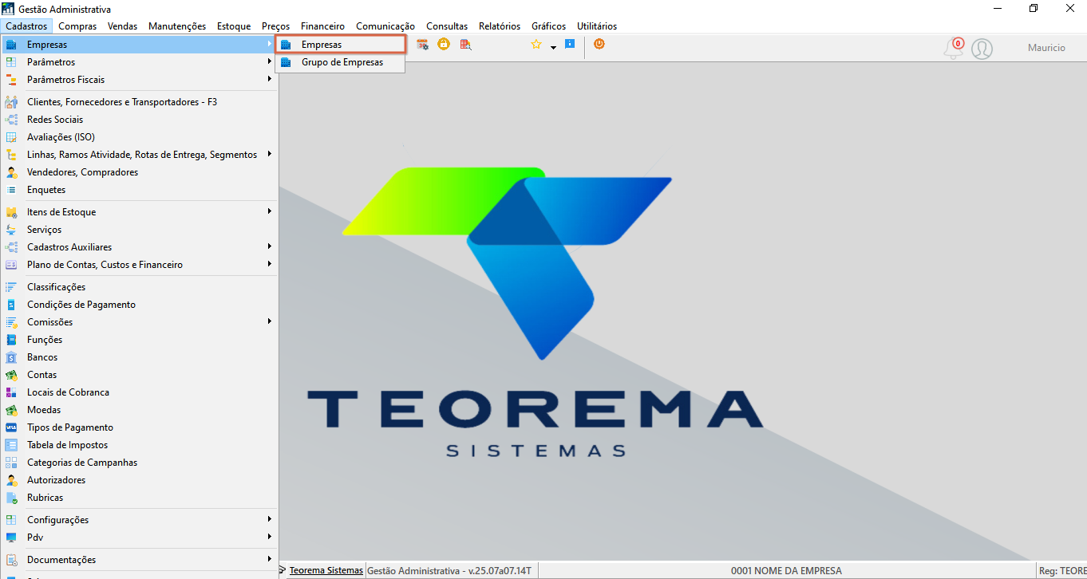Expand the Pdv submenu arrow
This screenshot has height=579, width=1087.
271,537
